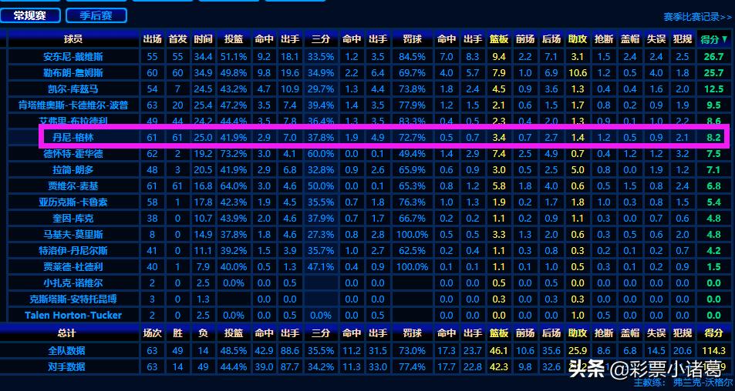Click player name 德怀特-霍华德
735x391 pixels.
coord(73,154)
